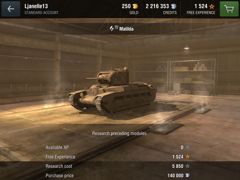Select the Matilda tank title
Screen dimensions: 240x180
(x=126, y=29)
